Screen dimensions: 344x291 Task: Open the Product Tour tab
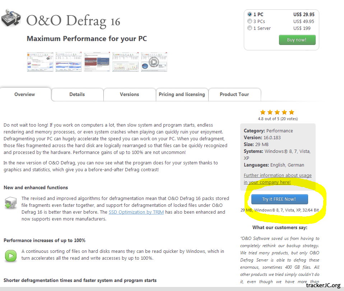tap(234, 95)
